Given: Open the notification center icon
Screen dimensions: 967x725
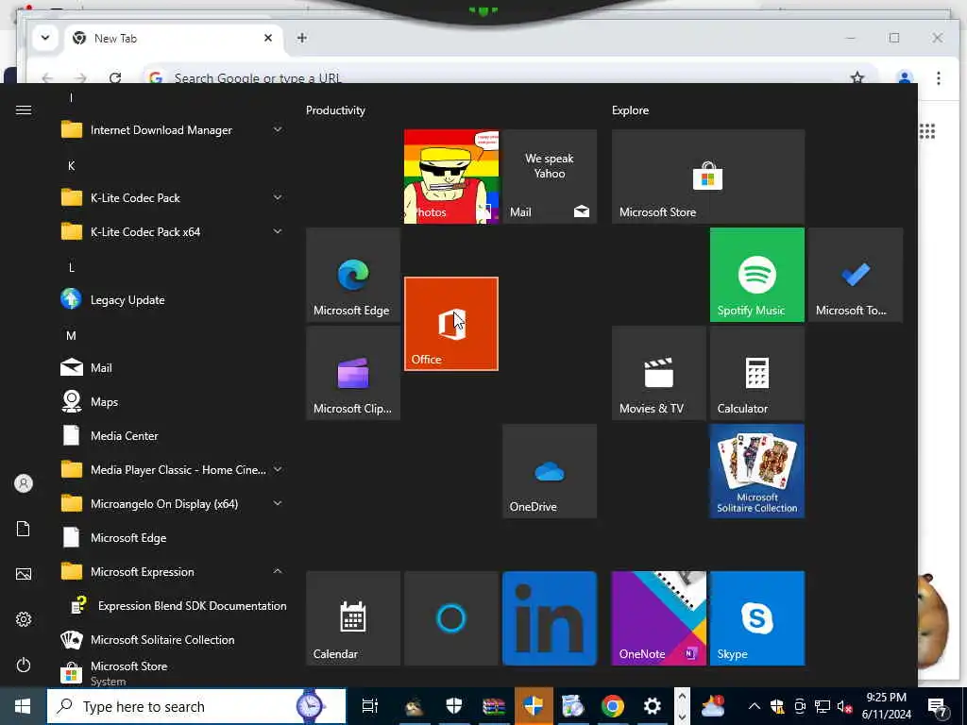Looking at the screenshot, I should click(x=938, y=706).
